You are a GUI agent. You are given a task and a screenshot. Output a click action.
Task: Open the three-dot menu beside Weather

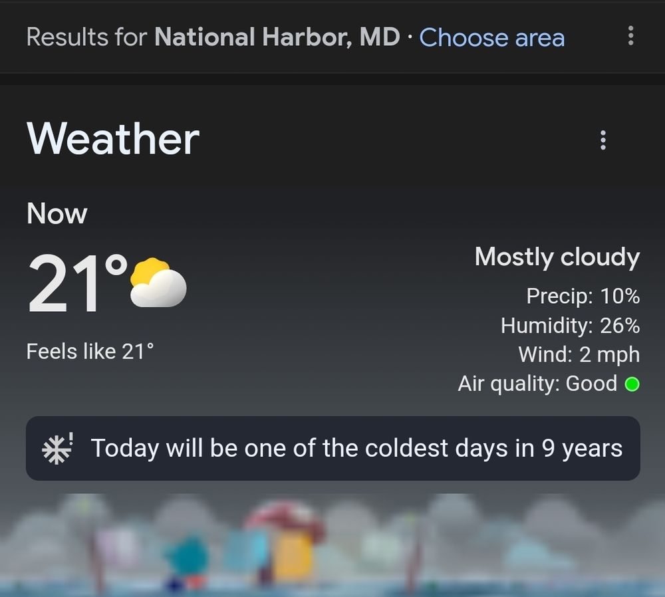tap(603, 140)
